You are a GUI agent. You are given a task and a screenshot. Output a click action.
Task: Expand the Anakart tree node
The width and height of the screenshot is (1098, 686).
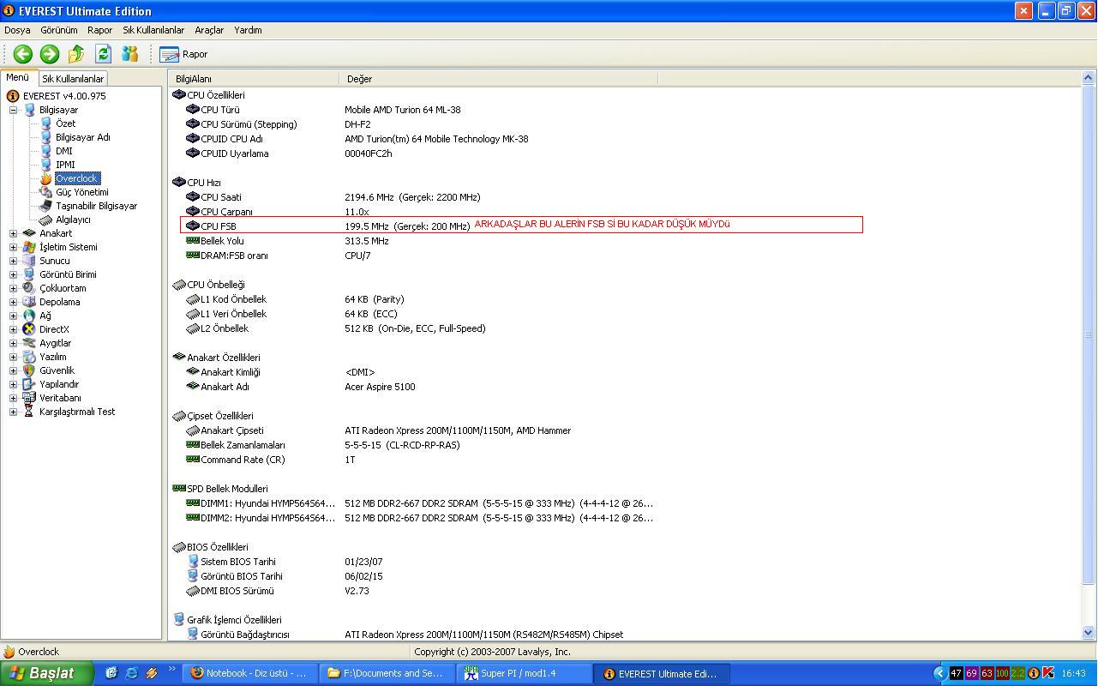[13, 233]
